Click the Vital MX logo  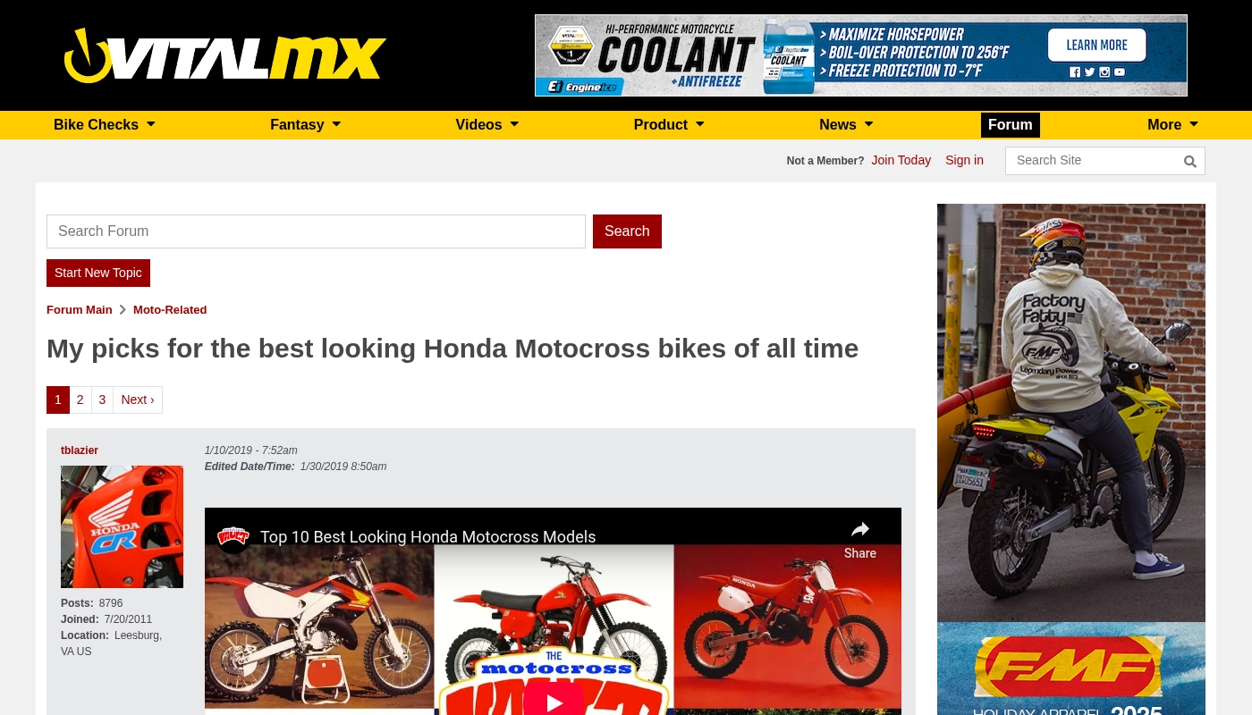(x=224, y=55)
